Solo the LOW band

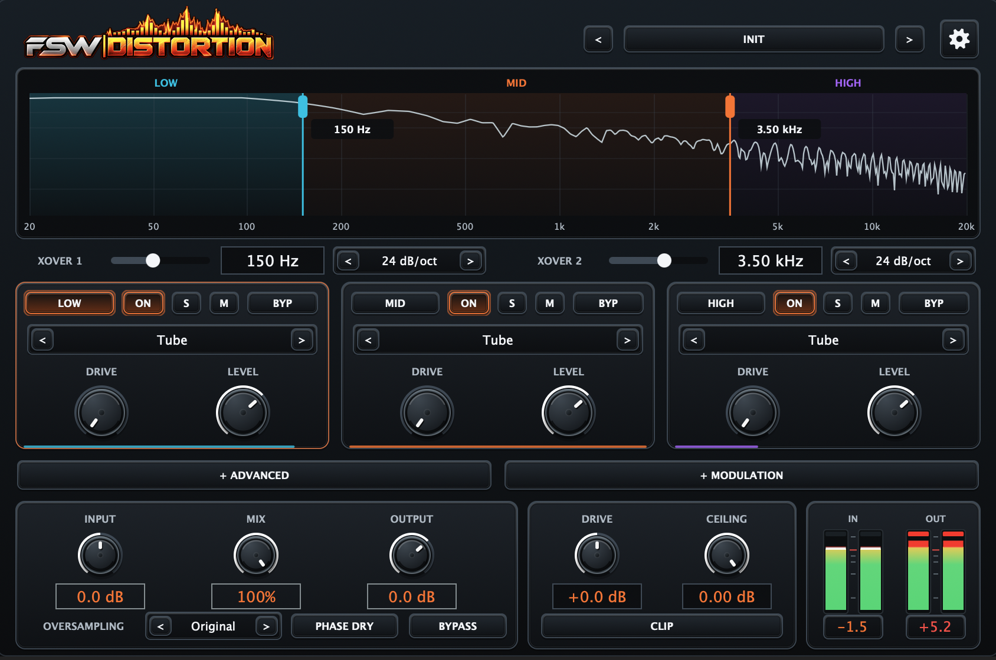186,303
